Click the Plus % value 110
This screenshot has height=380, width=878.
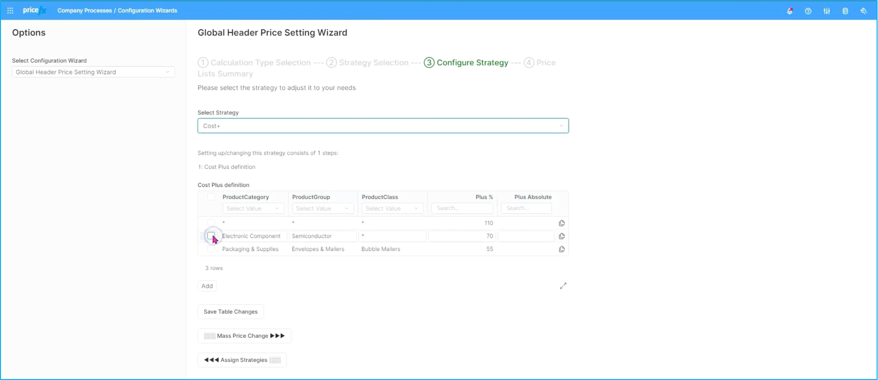489,223
